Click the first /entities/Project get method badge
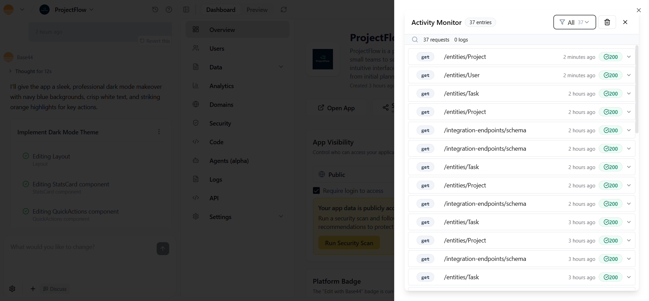Screen dimensions: 649x301 pos(425,57)
